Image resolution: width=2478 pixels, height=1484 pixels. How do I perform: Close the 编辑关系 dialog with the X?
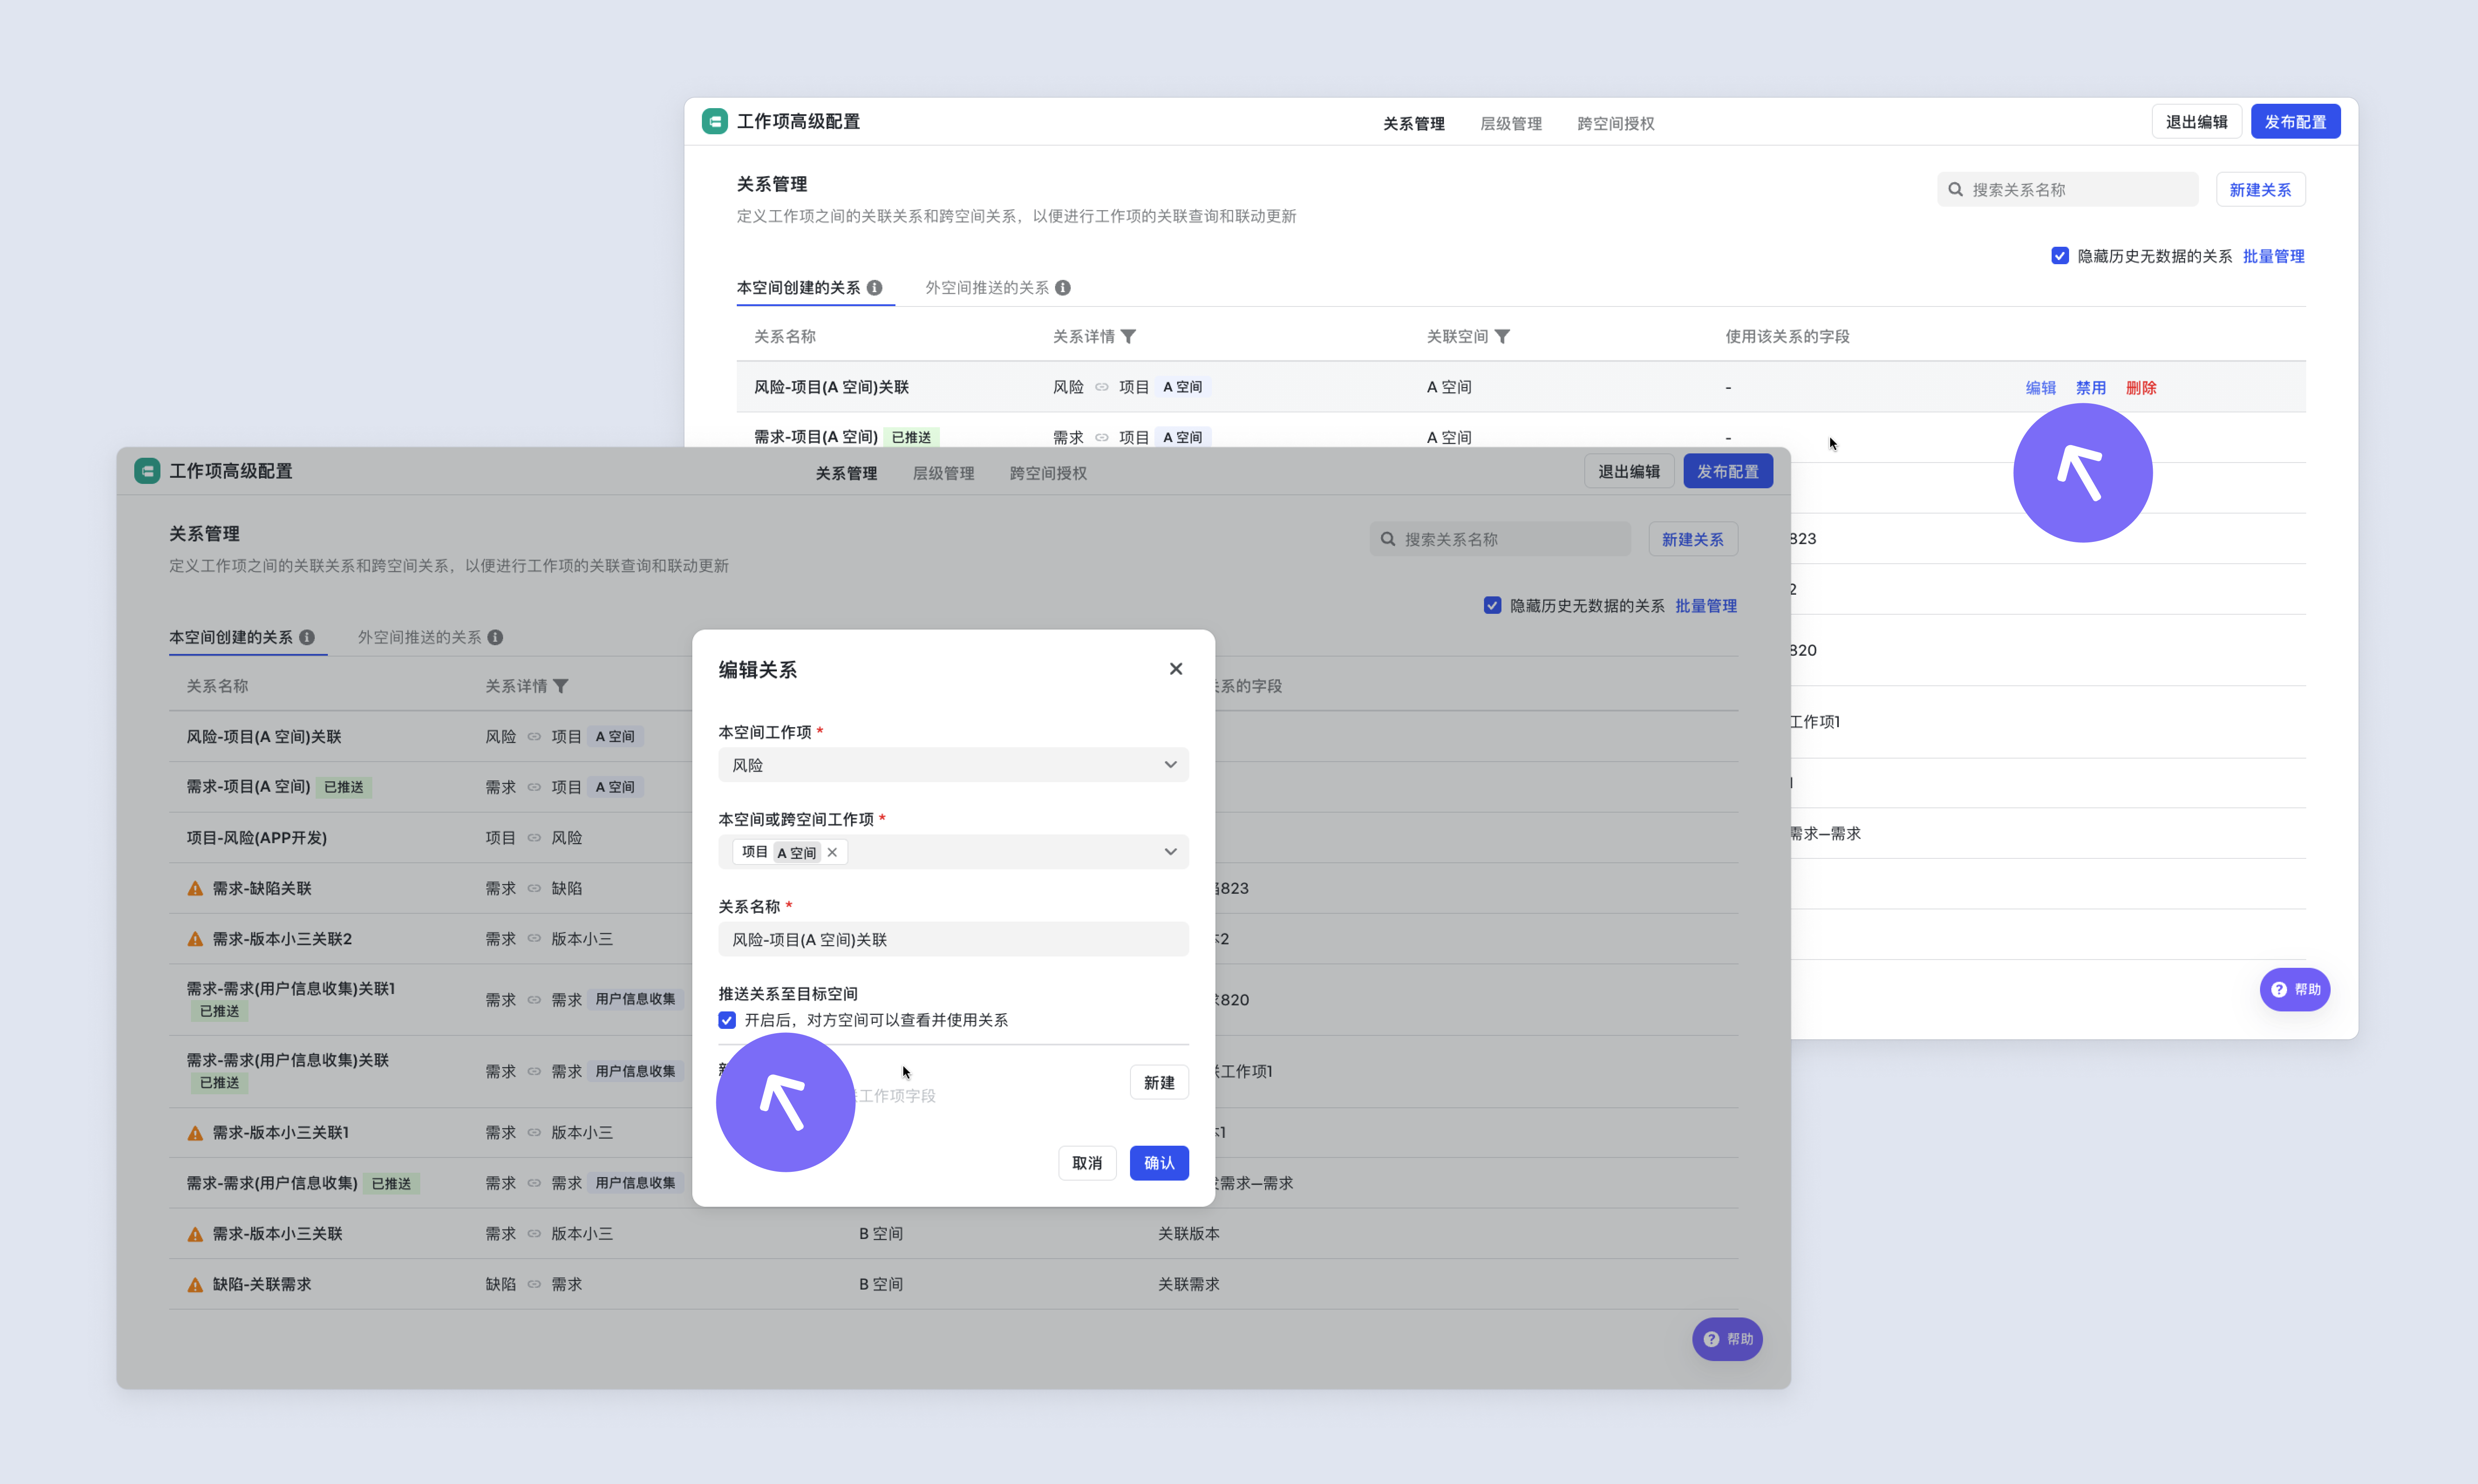[x=1176, y=669]
